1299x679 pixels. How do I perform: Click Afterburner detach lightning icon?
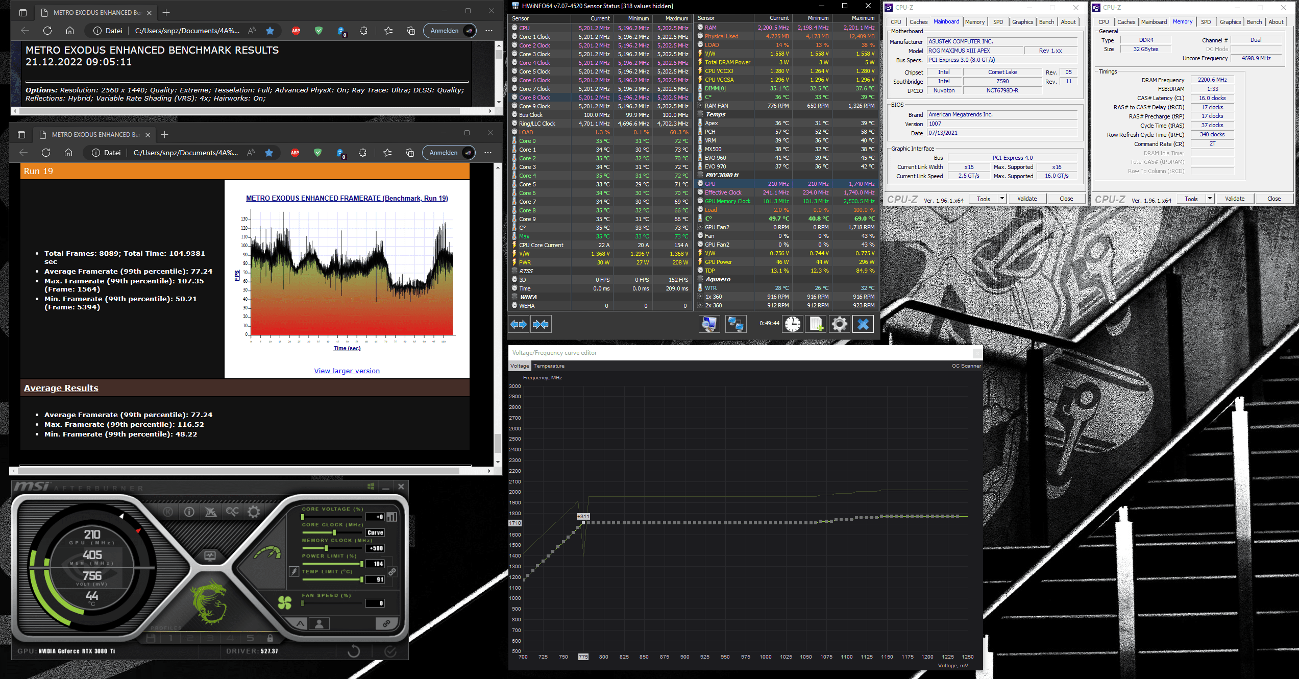(x=294, y=571)
